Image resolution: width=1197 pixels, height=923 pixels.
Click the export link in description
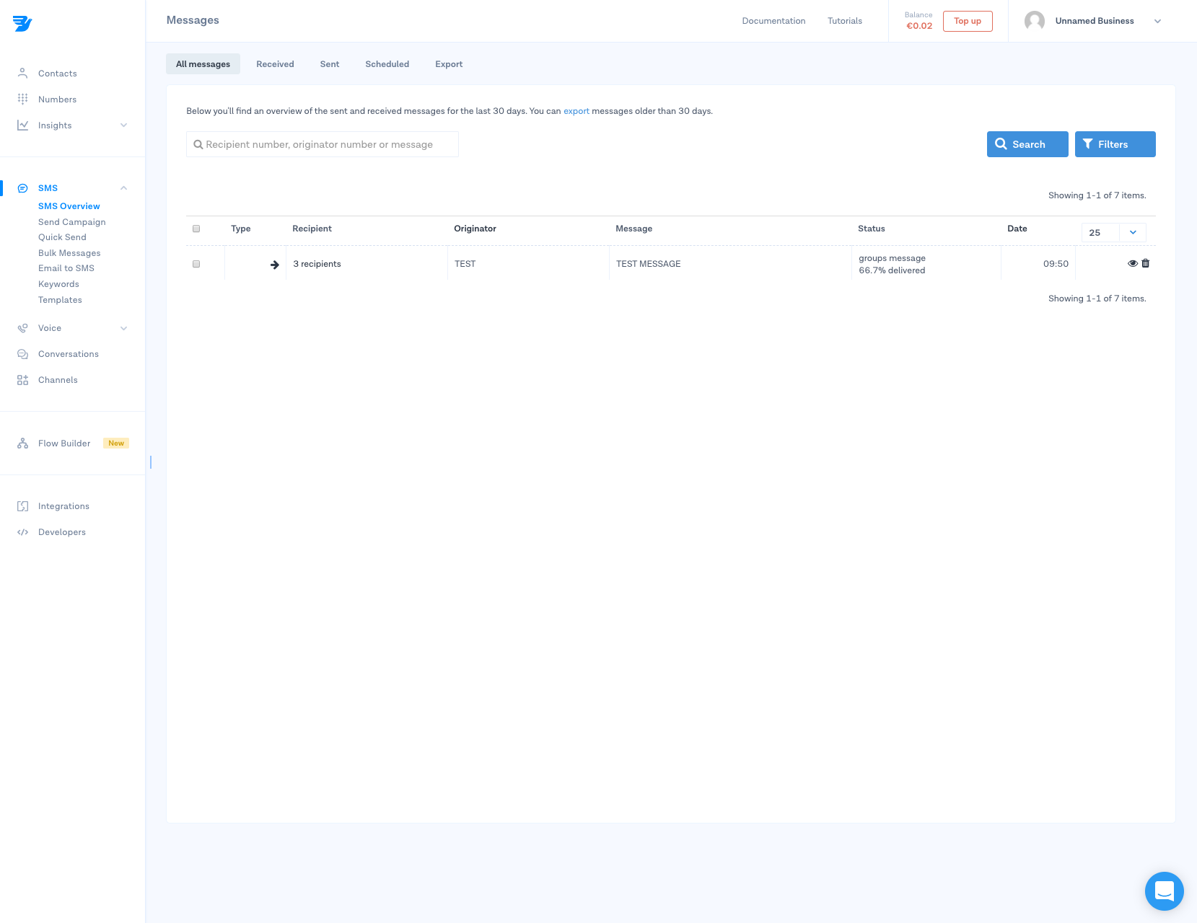(x=576, y=111)
